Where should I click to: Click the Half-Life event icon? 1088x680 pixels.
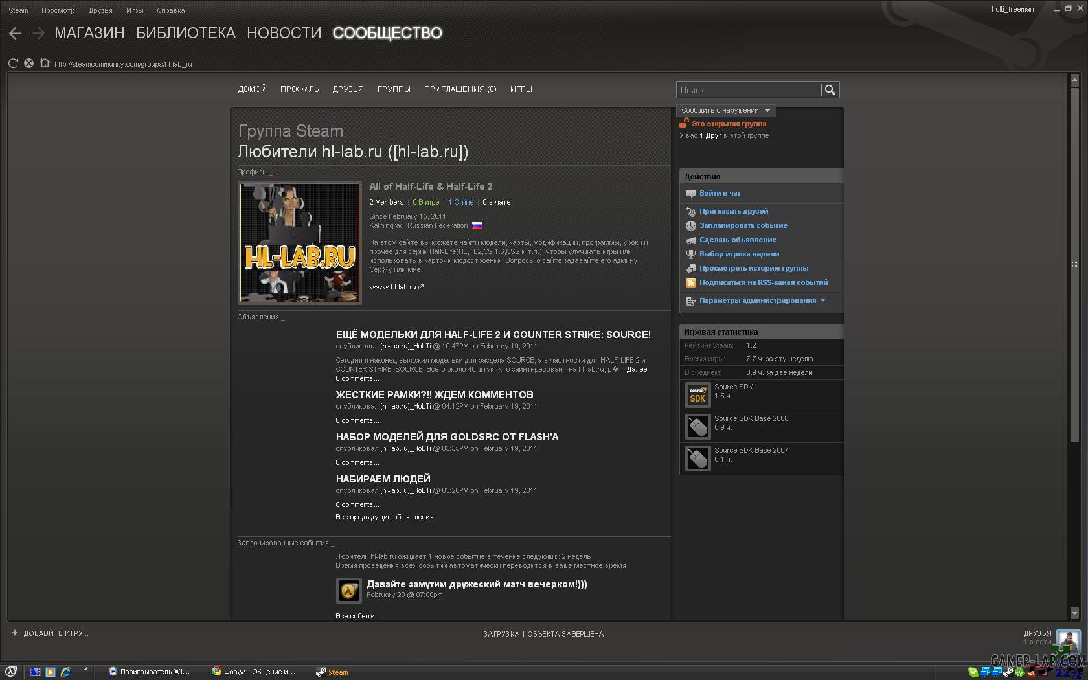coord(349,590)
